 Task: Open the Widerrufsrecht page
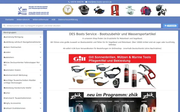click(23, 19)
